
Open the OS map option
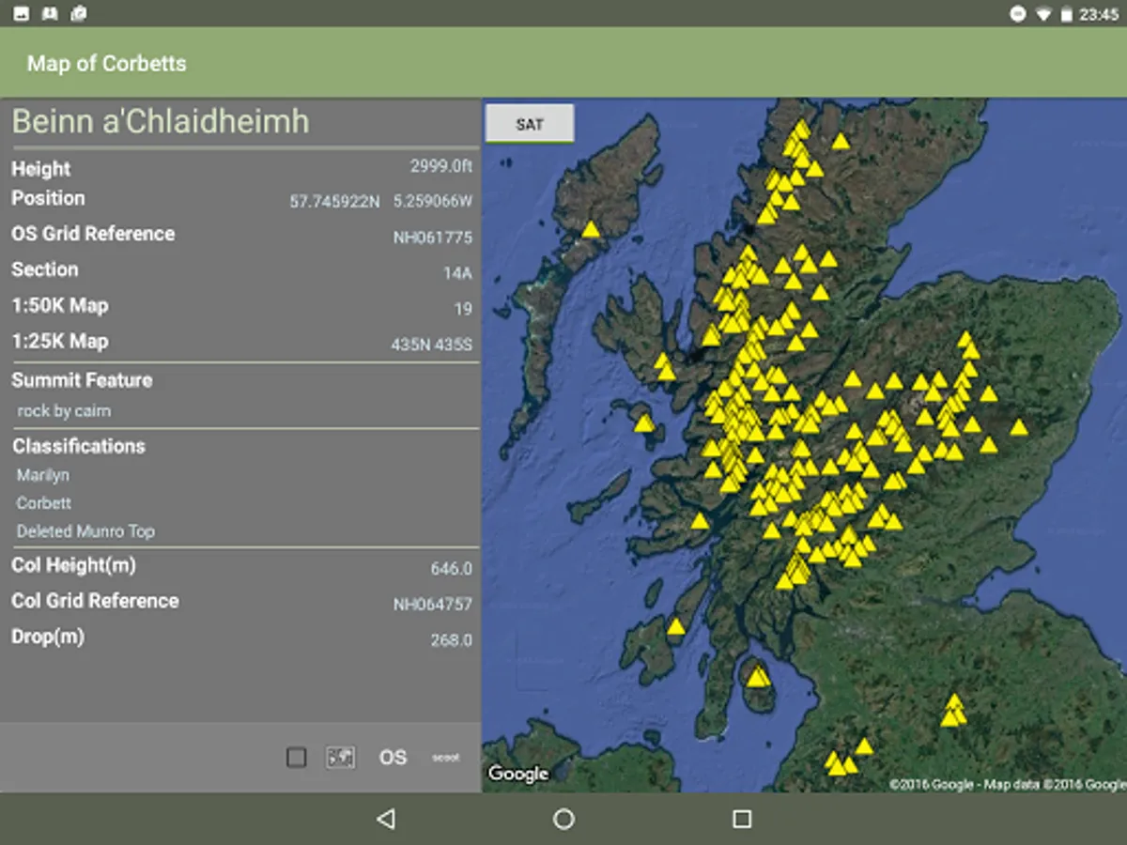tap(393, 757)
